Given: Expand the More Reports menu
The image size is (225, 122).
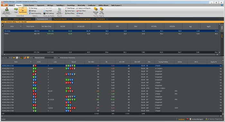Looking at the screenshot, I should 59,11.
